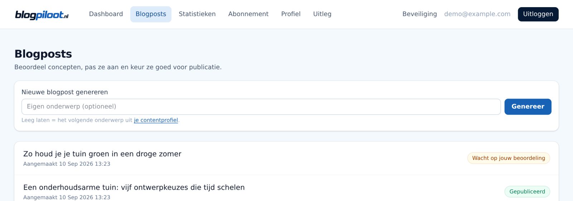
Task: Navigate to Profiel
Action: [291, 14]
